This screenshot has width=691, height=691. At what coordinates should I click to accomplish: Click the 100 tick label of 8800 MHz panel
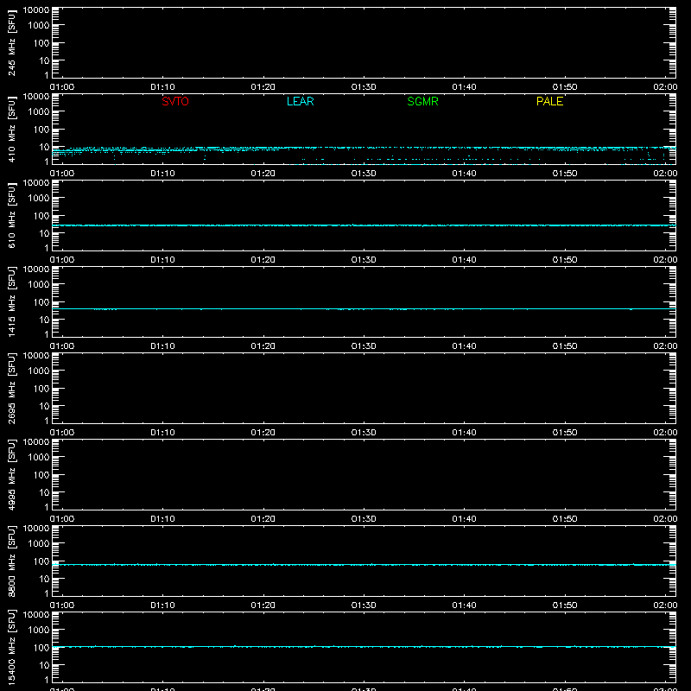[x=41, y=561]
